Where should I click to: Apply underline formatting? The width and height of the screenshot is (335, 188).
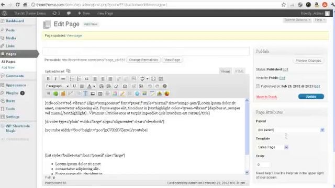click(x=74, y=86)
